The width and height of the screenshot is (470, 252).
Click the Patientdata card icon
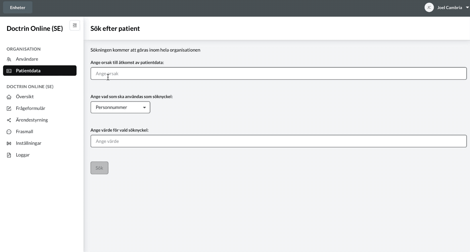[x=9, y=71]
